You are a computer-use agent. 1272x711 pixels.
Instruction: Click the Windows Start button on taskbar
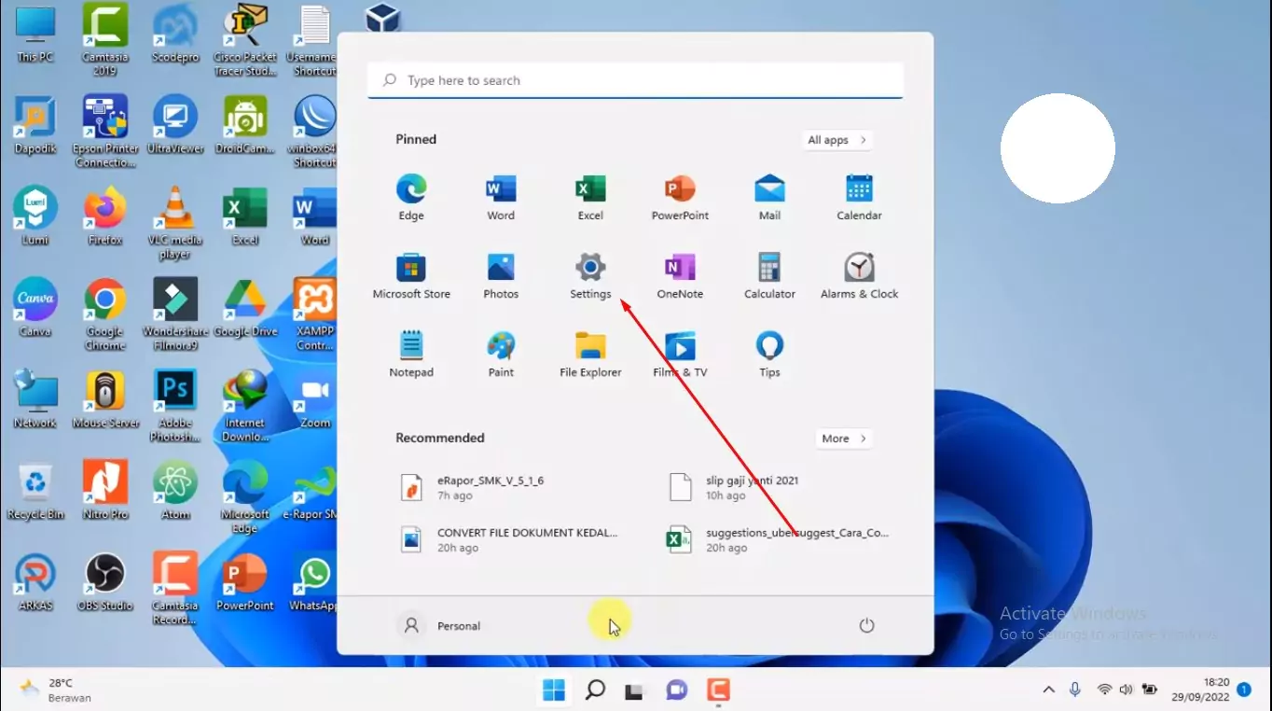point(554,690)
